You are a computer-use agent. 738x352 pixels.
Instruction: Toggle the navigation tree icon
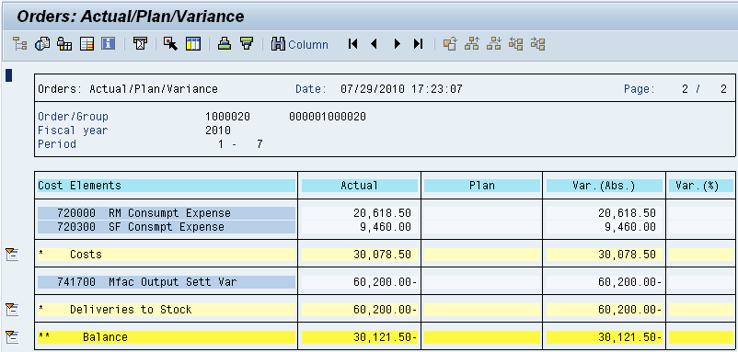(19, 44)
